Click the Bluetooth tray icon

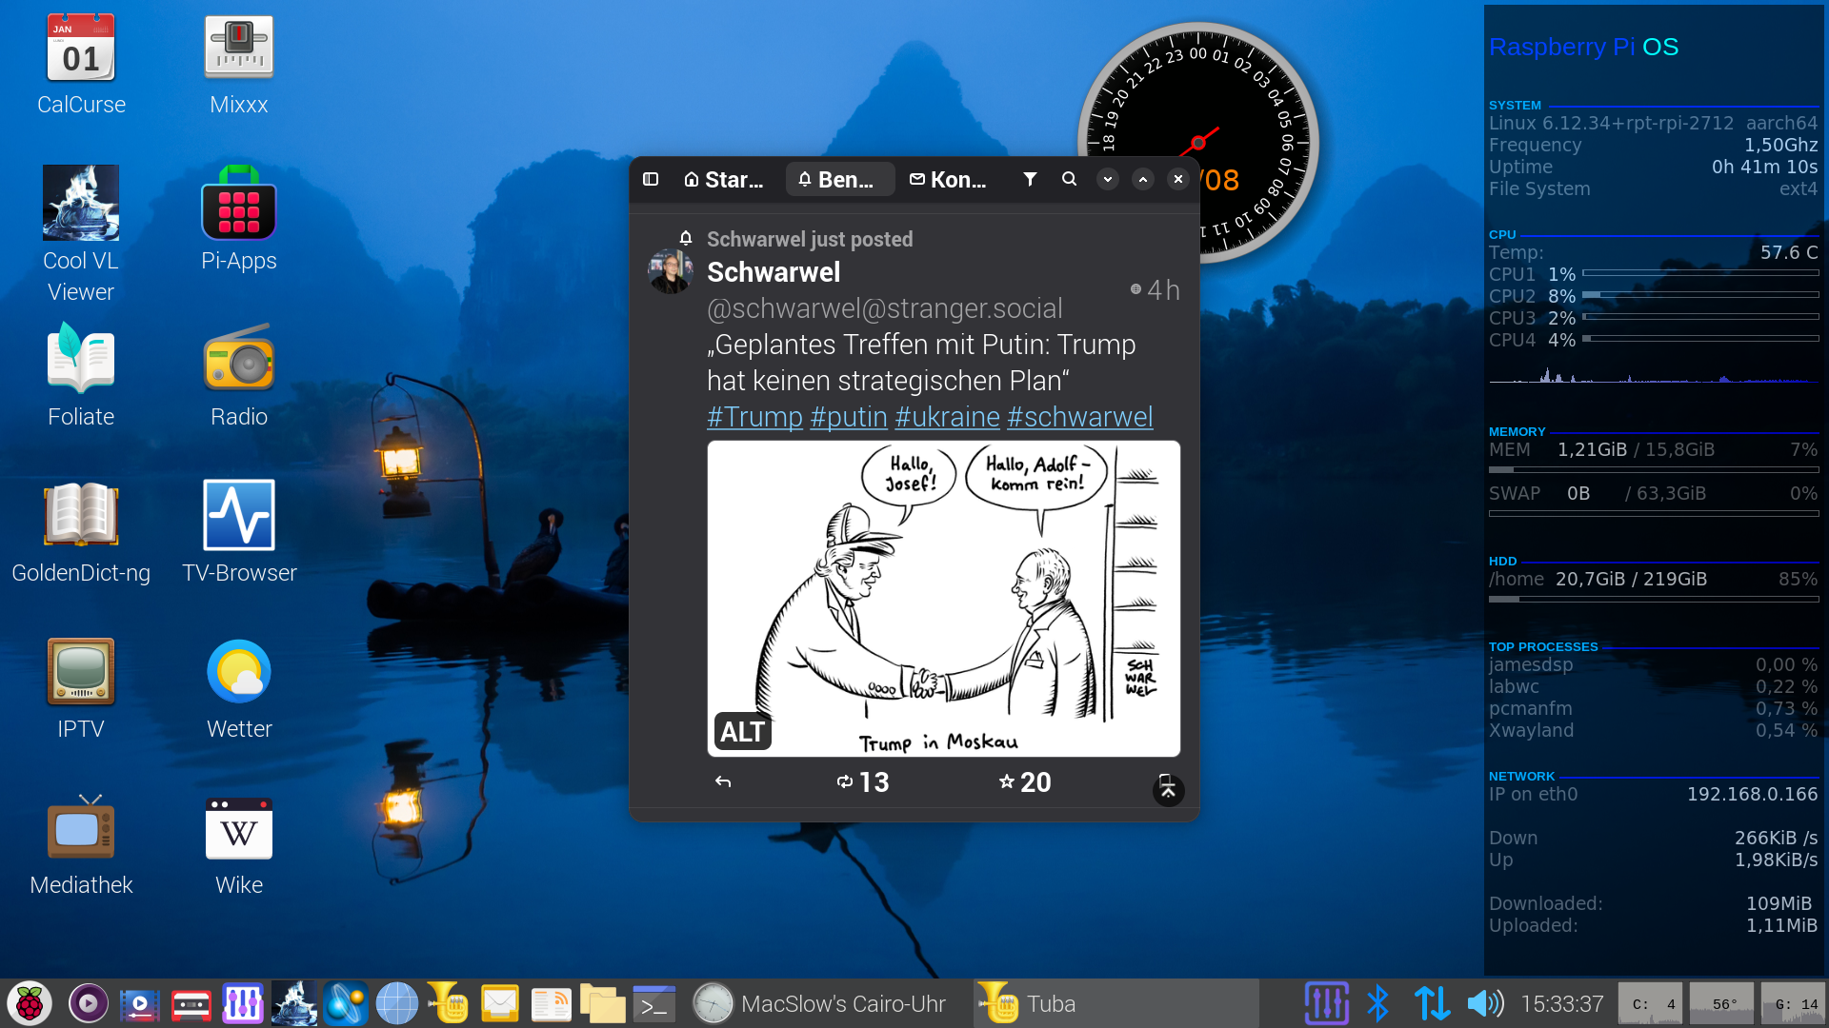click(1377, 1003)
